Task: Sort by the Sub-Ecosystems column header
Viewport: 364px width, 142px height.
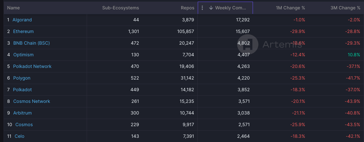Action: [x=120, y=8]
